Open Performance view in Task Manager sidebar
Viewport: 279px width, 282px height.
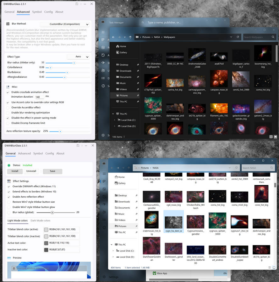104,47
